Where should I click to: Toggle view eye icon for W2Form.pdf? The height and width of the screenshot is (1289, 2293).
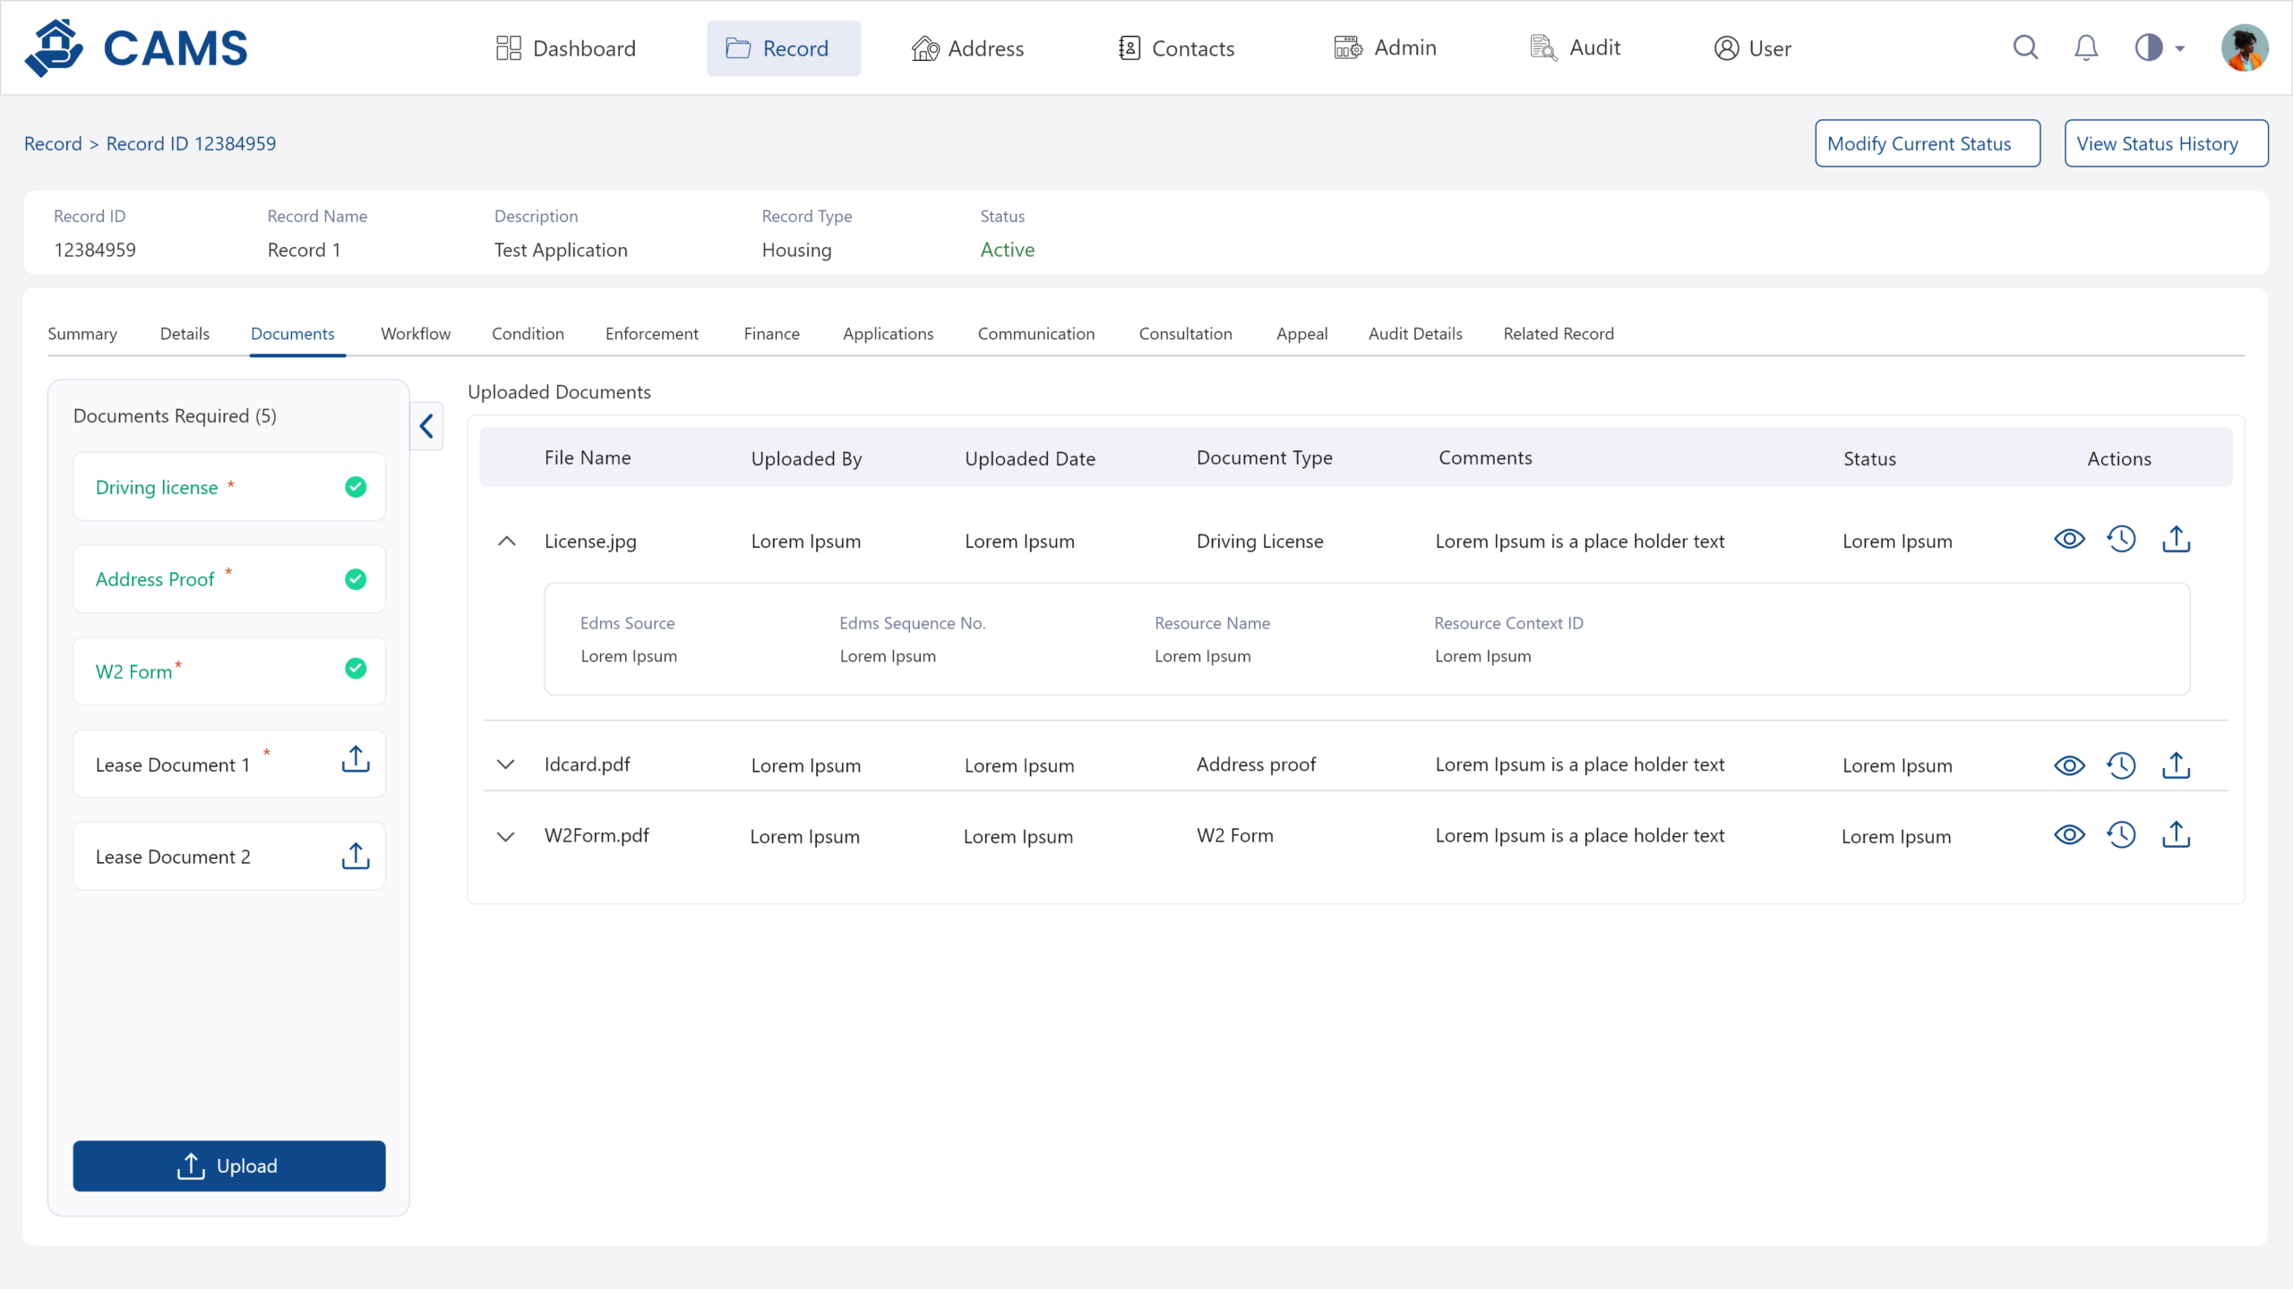tap(2069, 835)
